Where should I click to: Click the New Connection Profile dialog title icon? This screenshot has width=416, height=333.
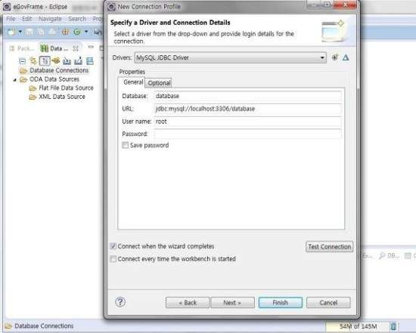(x=112, y=7)
